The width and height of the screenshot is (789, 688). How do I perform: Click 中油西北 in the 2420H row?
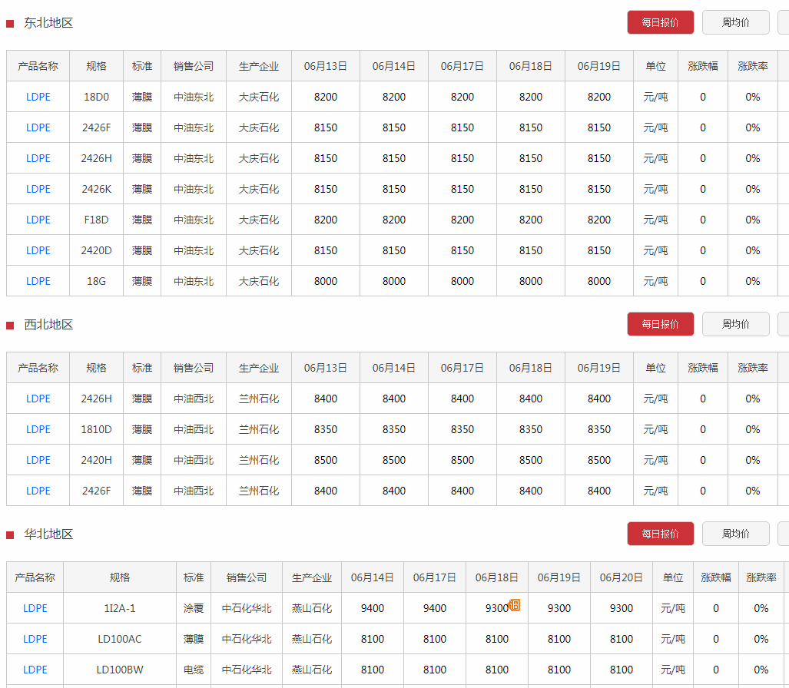coord(194,460)
